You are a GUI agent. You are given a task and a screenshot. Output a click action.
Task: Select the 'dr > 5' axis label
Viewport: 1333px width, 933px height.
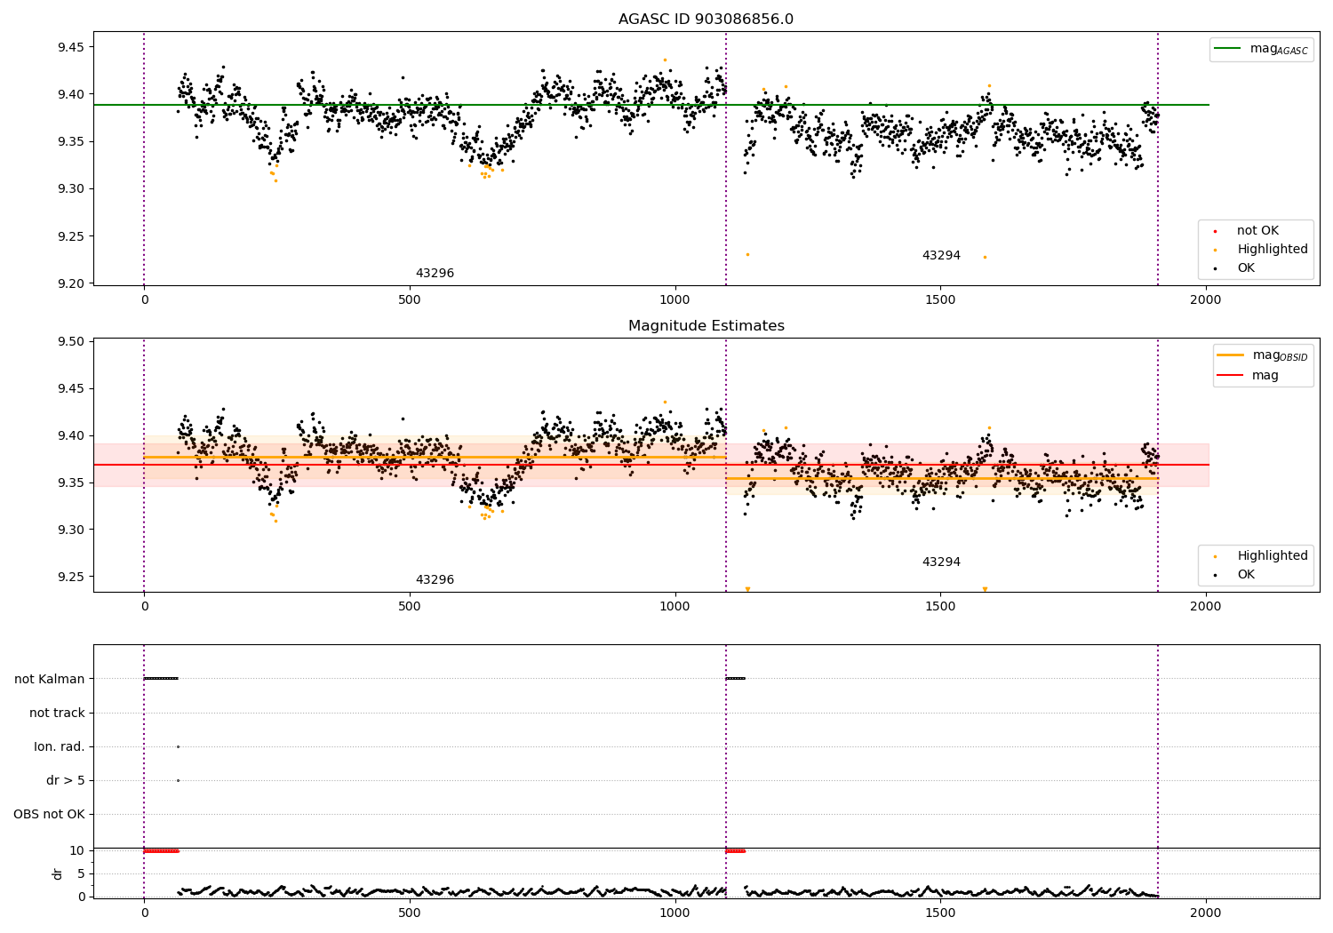[66, 780]
